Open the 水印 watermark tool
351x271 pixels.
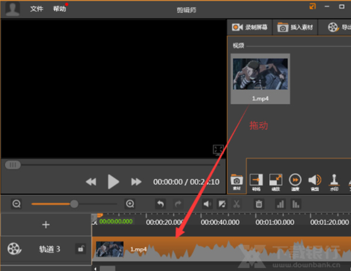[x=336, y=181]
